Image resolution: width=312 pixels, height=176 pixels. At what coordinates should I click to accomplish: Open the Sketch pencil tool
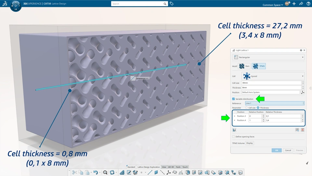point(129,172)
